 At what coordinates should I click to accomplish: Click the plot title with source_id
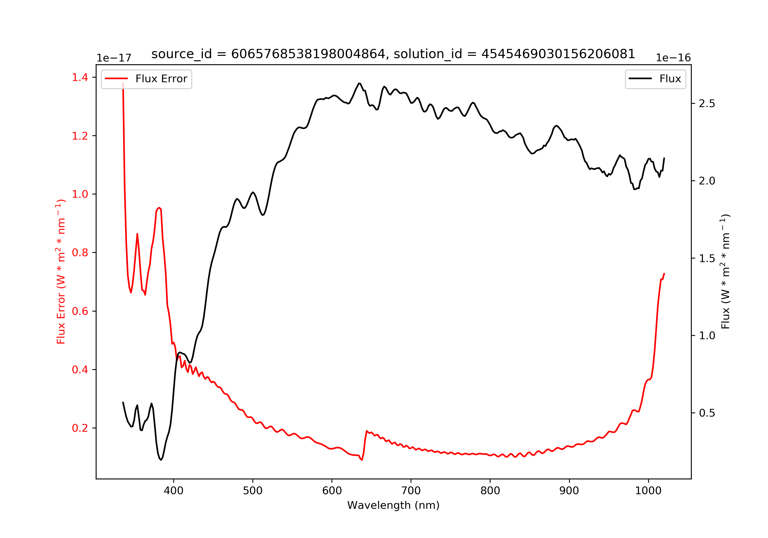(x=393, y=54)
